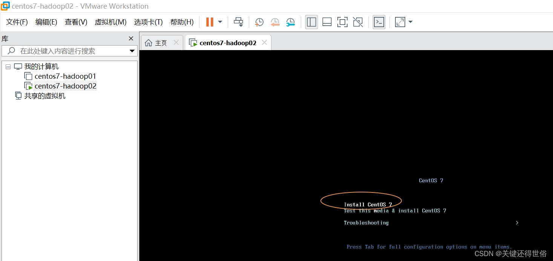This screenshot has width=553, height=261.
Task: Enter full screen mode
Action: [342, 22]
